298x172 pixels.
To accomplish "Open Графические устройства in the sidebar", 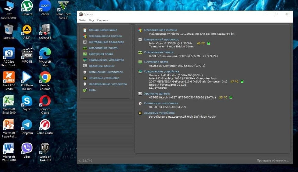I will (106, 60).
